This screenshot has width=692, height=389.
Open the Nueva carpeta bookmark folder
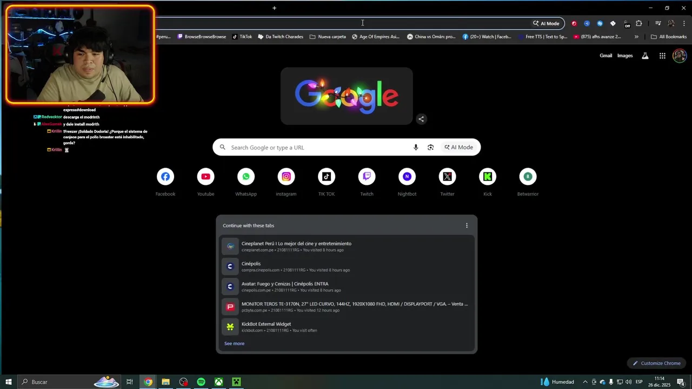328,37
